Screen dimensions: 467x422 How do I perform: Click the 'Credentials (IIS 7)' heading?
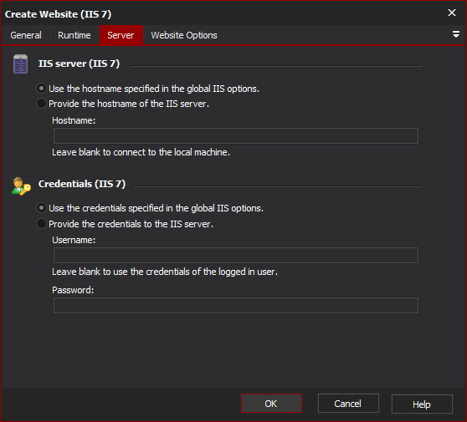coord(82,184)
